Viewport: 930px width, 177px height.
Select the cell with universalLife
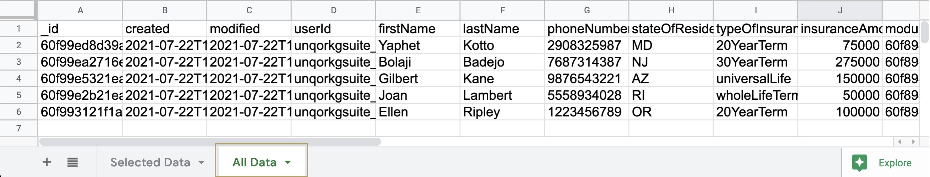(x=755, y=79)
